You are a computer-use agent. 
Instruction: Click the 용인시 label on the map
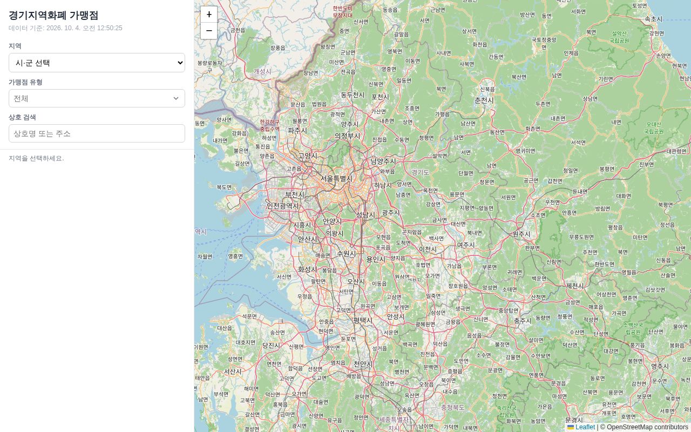[376, 259]
